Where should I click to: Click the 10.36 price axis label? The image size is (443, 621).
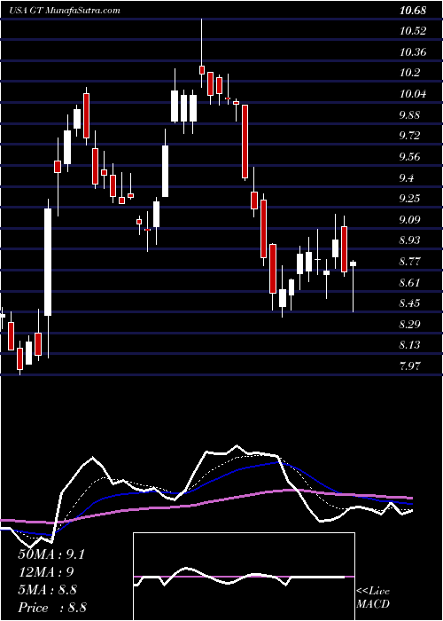[x=413, y=52]
